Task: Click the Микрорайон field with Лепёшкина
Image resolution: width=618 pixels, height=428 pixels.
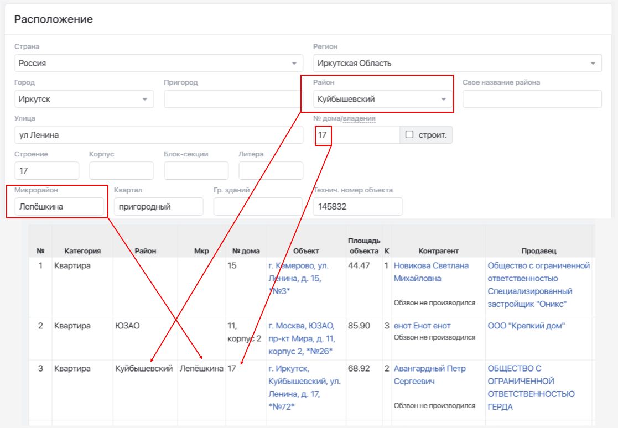Action: coord(59,206)
